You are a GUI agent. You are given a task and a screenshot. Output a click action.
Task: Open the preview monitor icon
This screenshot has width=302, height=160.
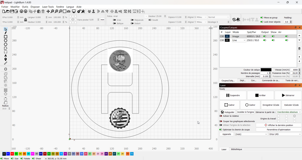74,11
